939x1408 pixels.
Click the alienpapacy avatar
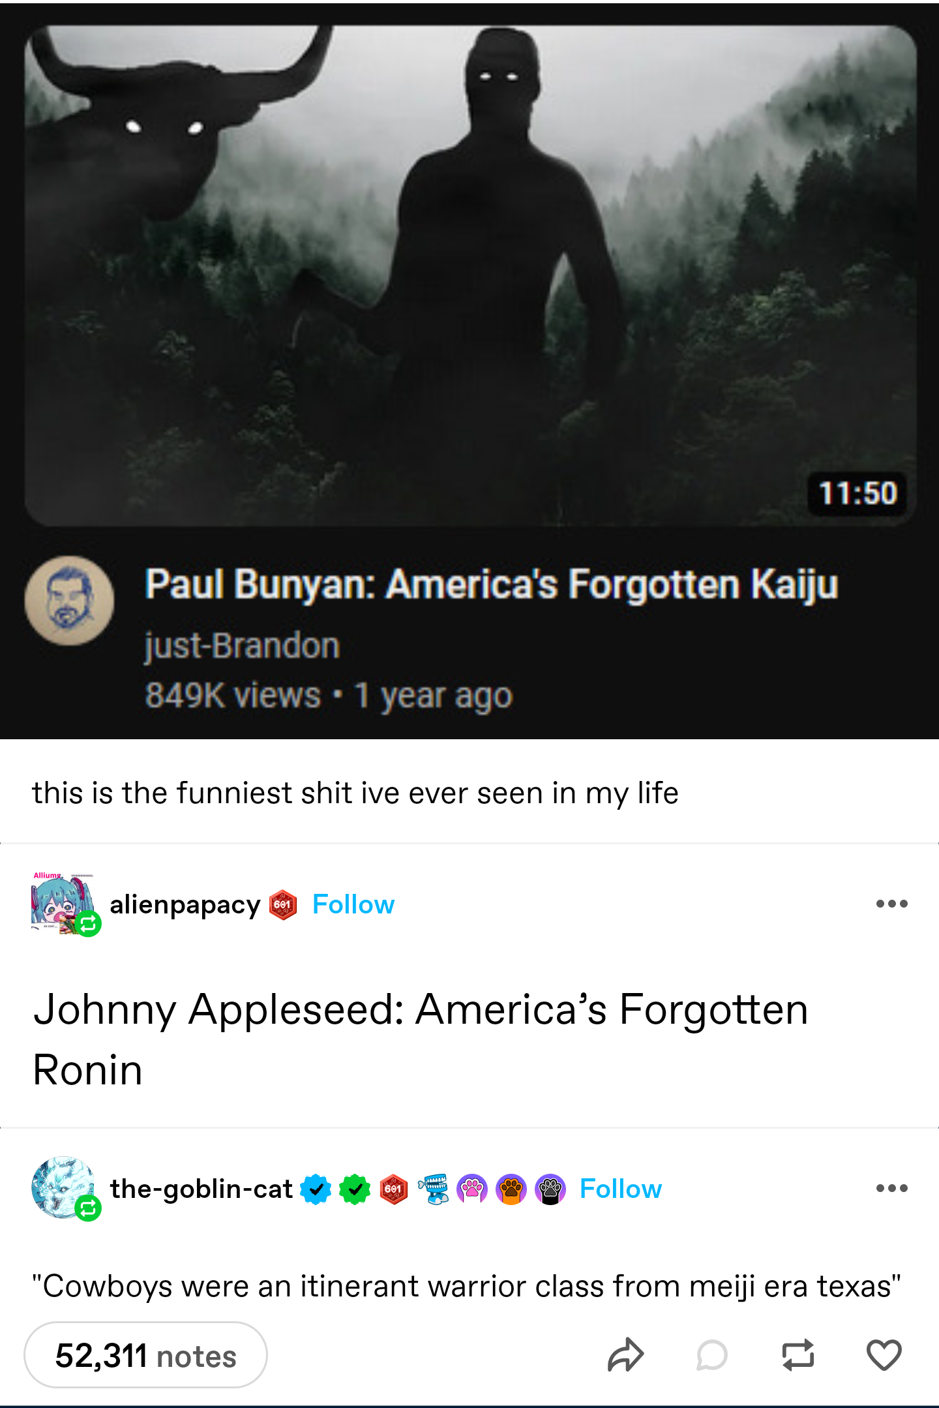(63, 904)
